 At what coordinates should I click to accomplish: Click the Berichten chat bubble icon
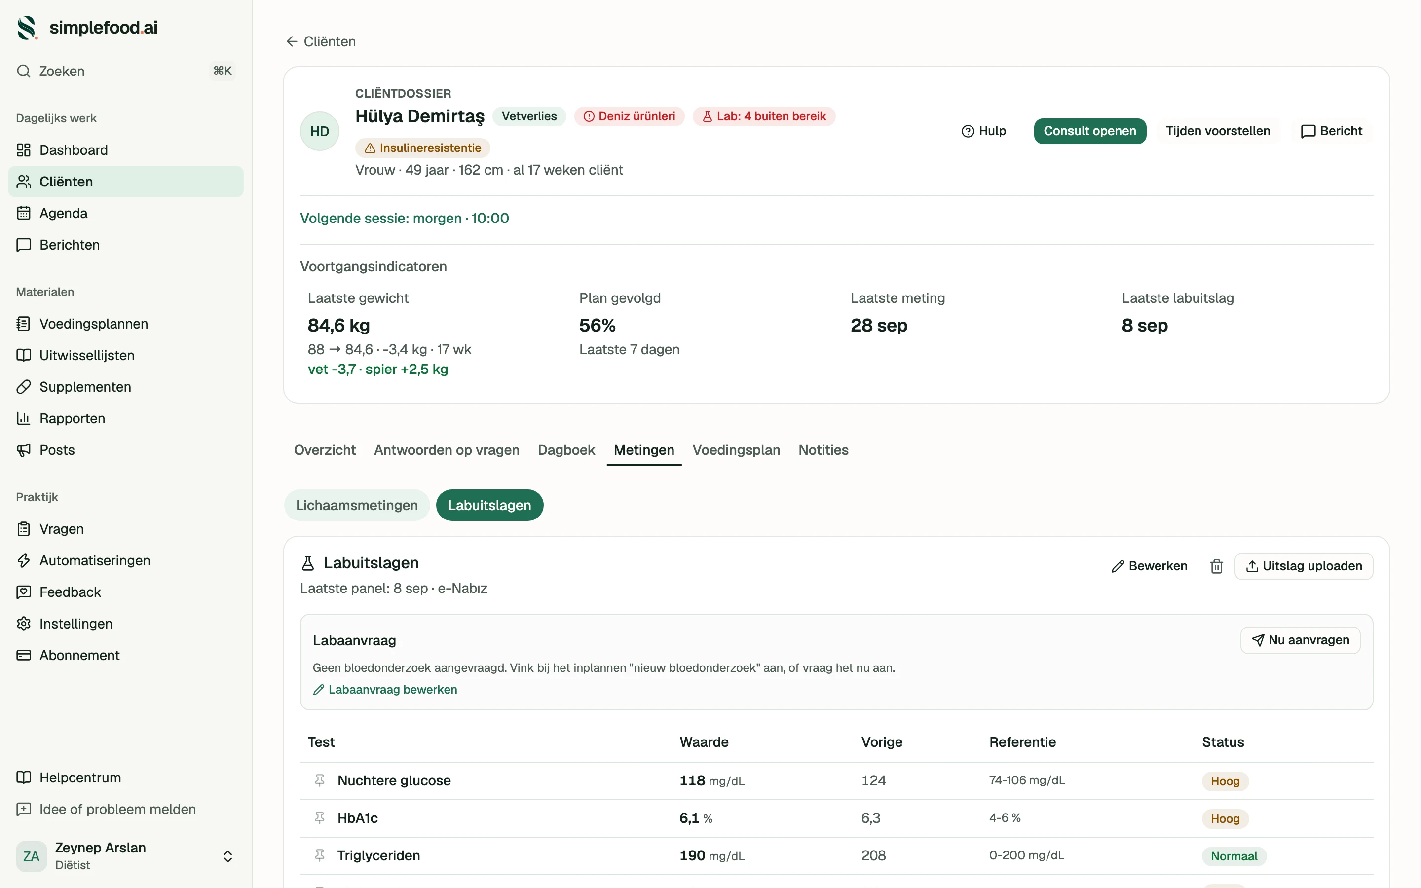(x=24, y=245)
